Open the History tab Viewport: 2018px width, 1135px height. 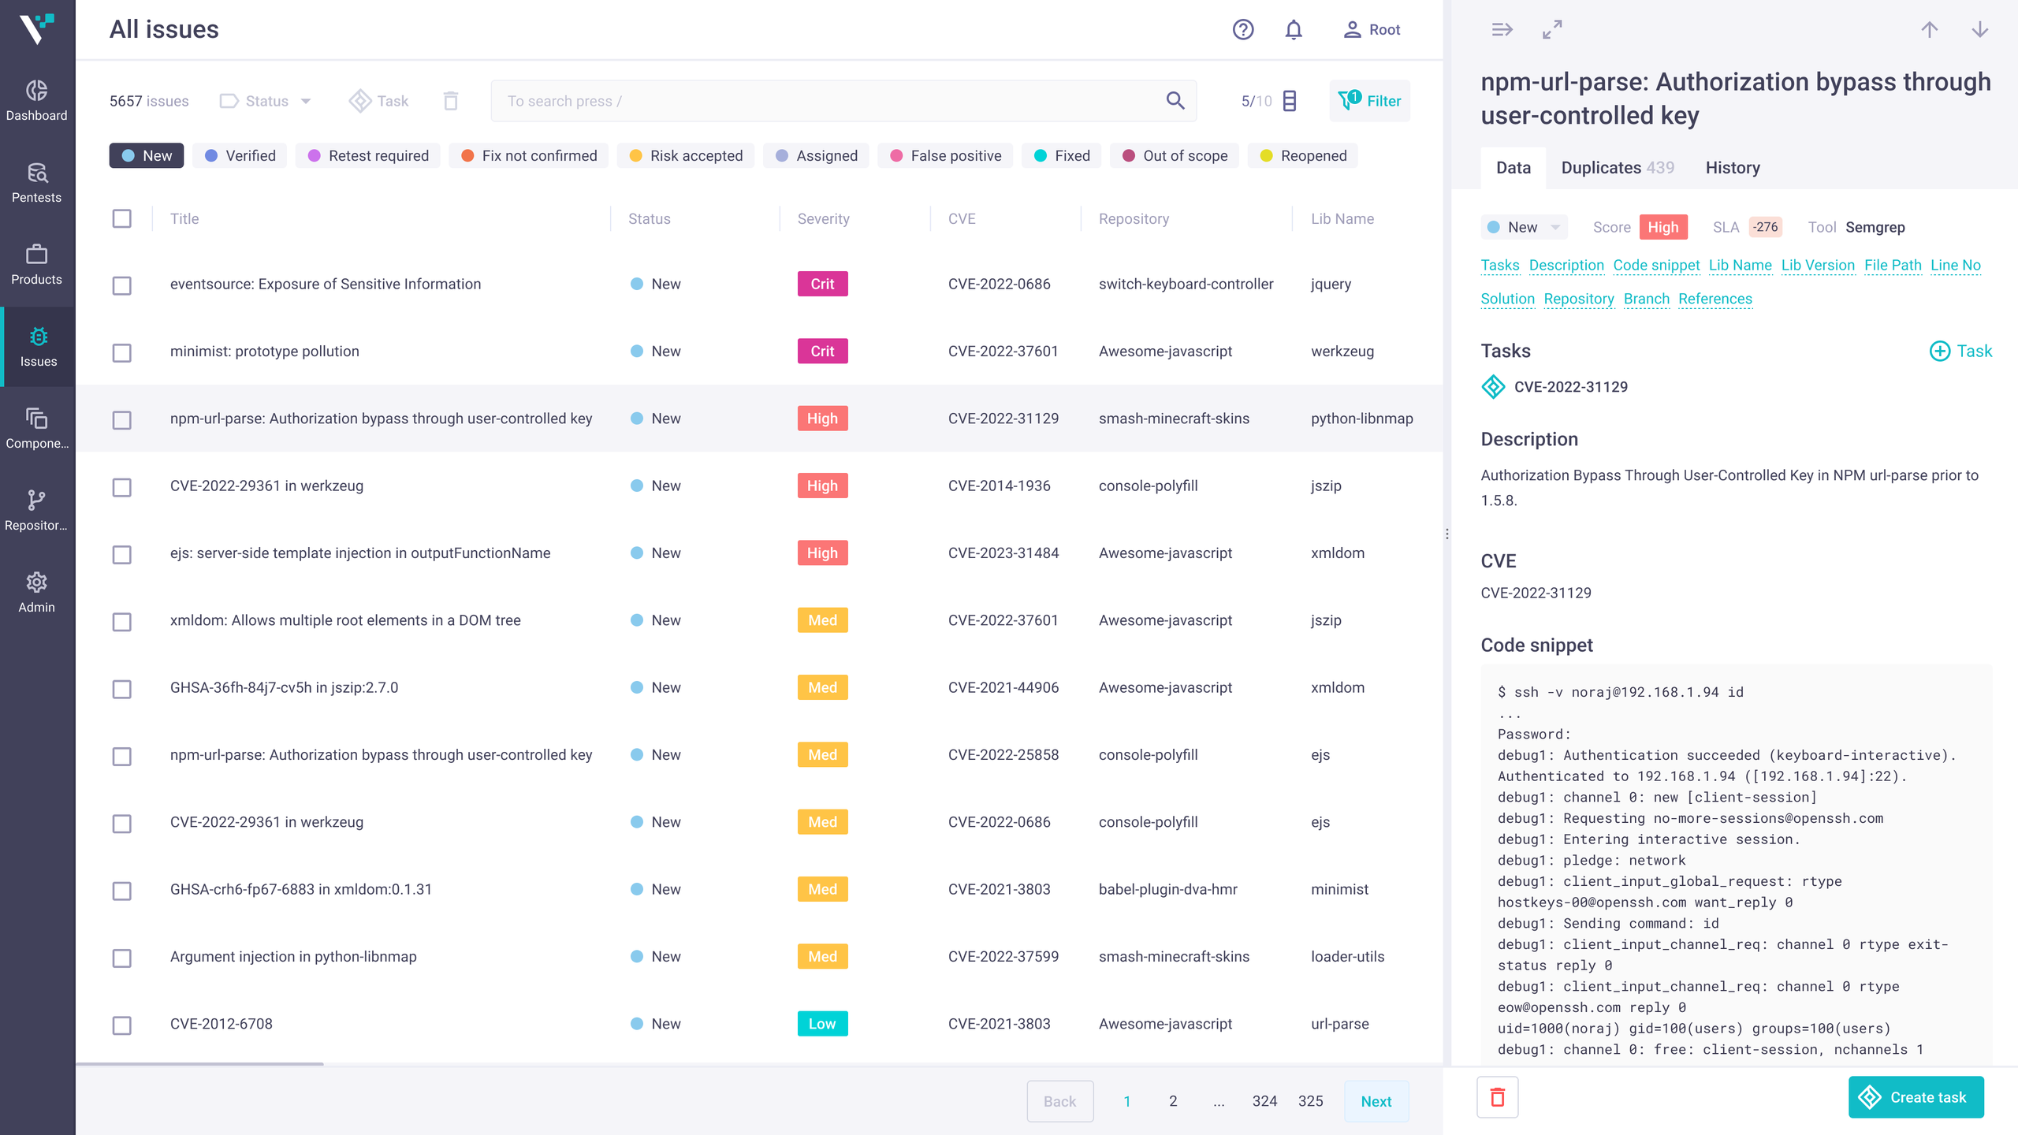point(1732,168)
